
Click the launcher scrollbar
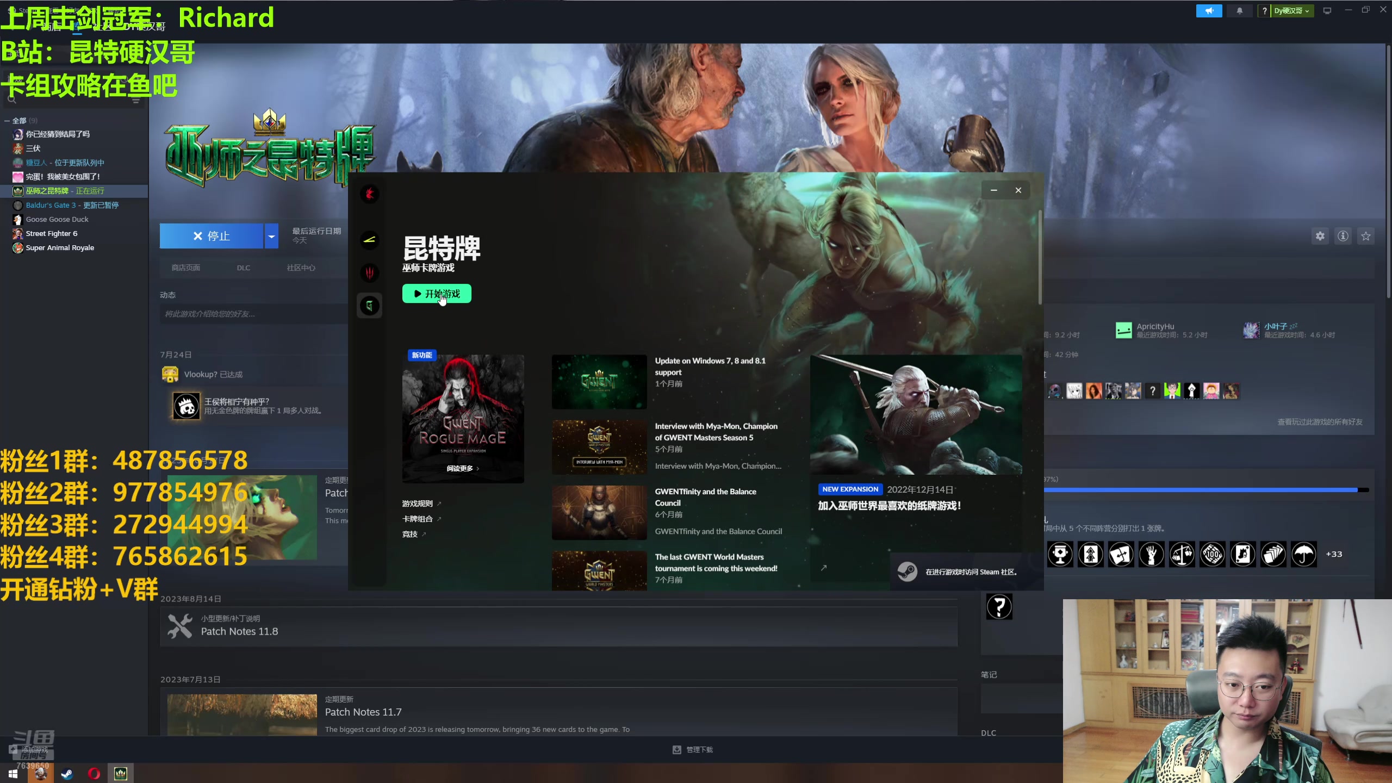point(1040,257)
